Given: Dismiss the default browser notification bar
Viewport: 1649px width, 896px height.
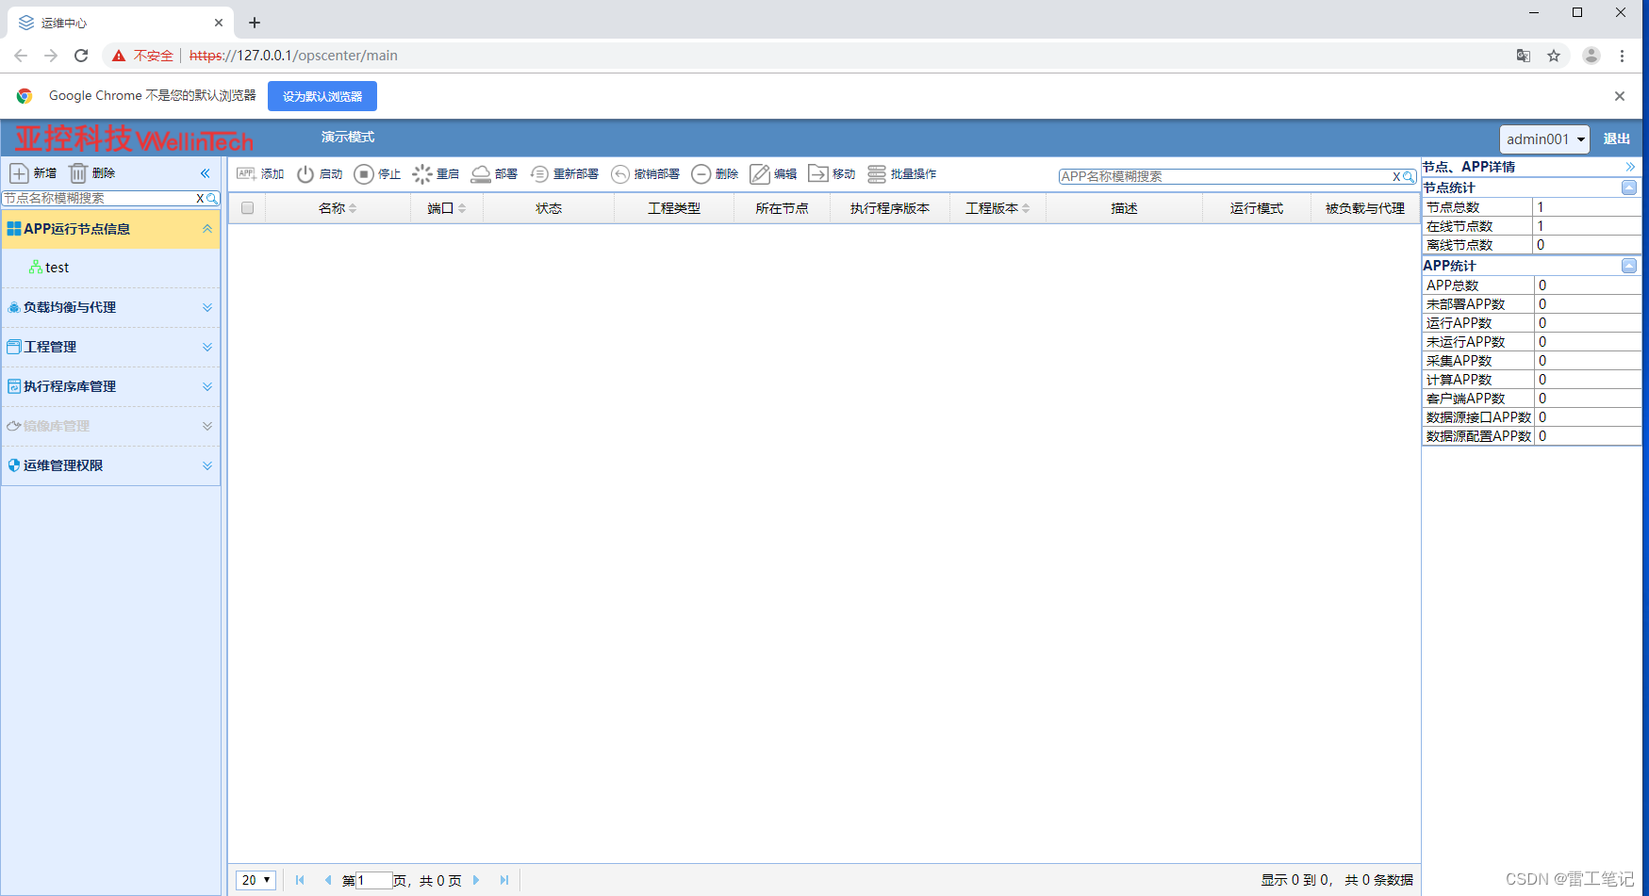Looking at the screenshot, I should click(1620, 96).
